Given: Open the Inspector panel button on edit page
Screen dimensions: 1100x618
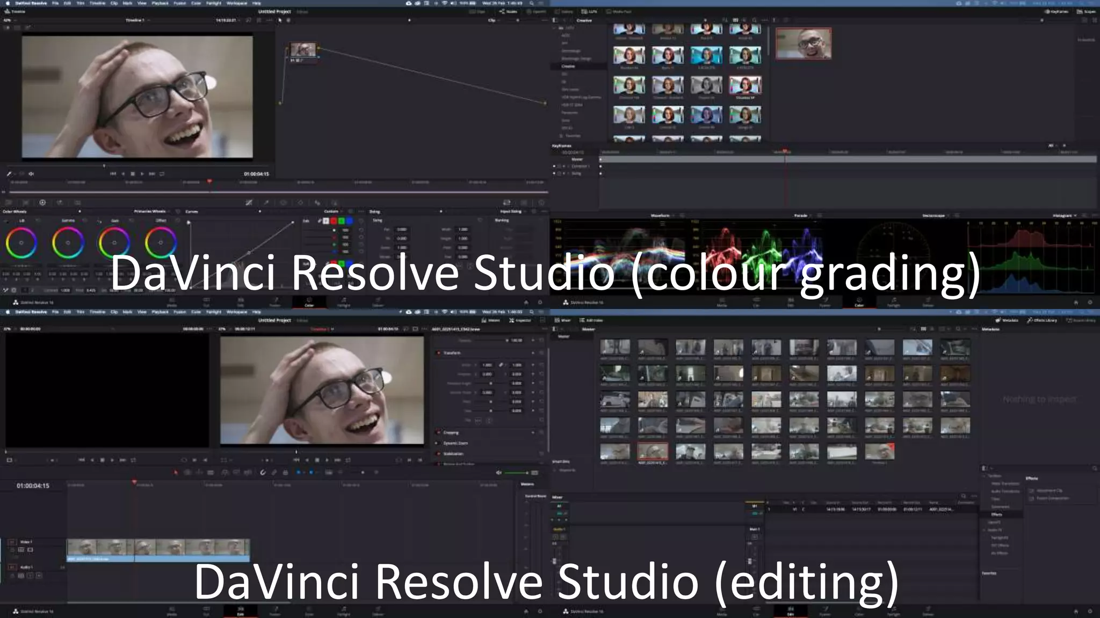Looking at the screenshot, I should click(x=520, y=320).
